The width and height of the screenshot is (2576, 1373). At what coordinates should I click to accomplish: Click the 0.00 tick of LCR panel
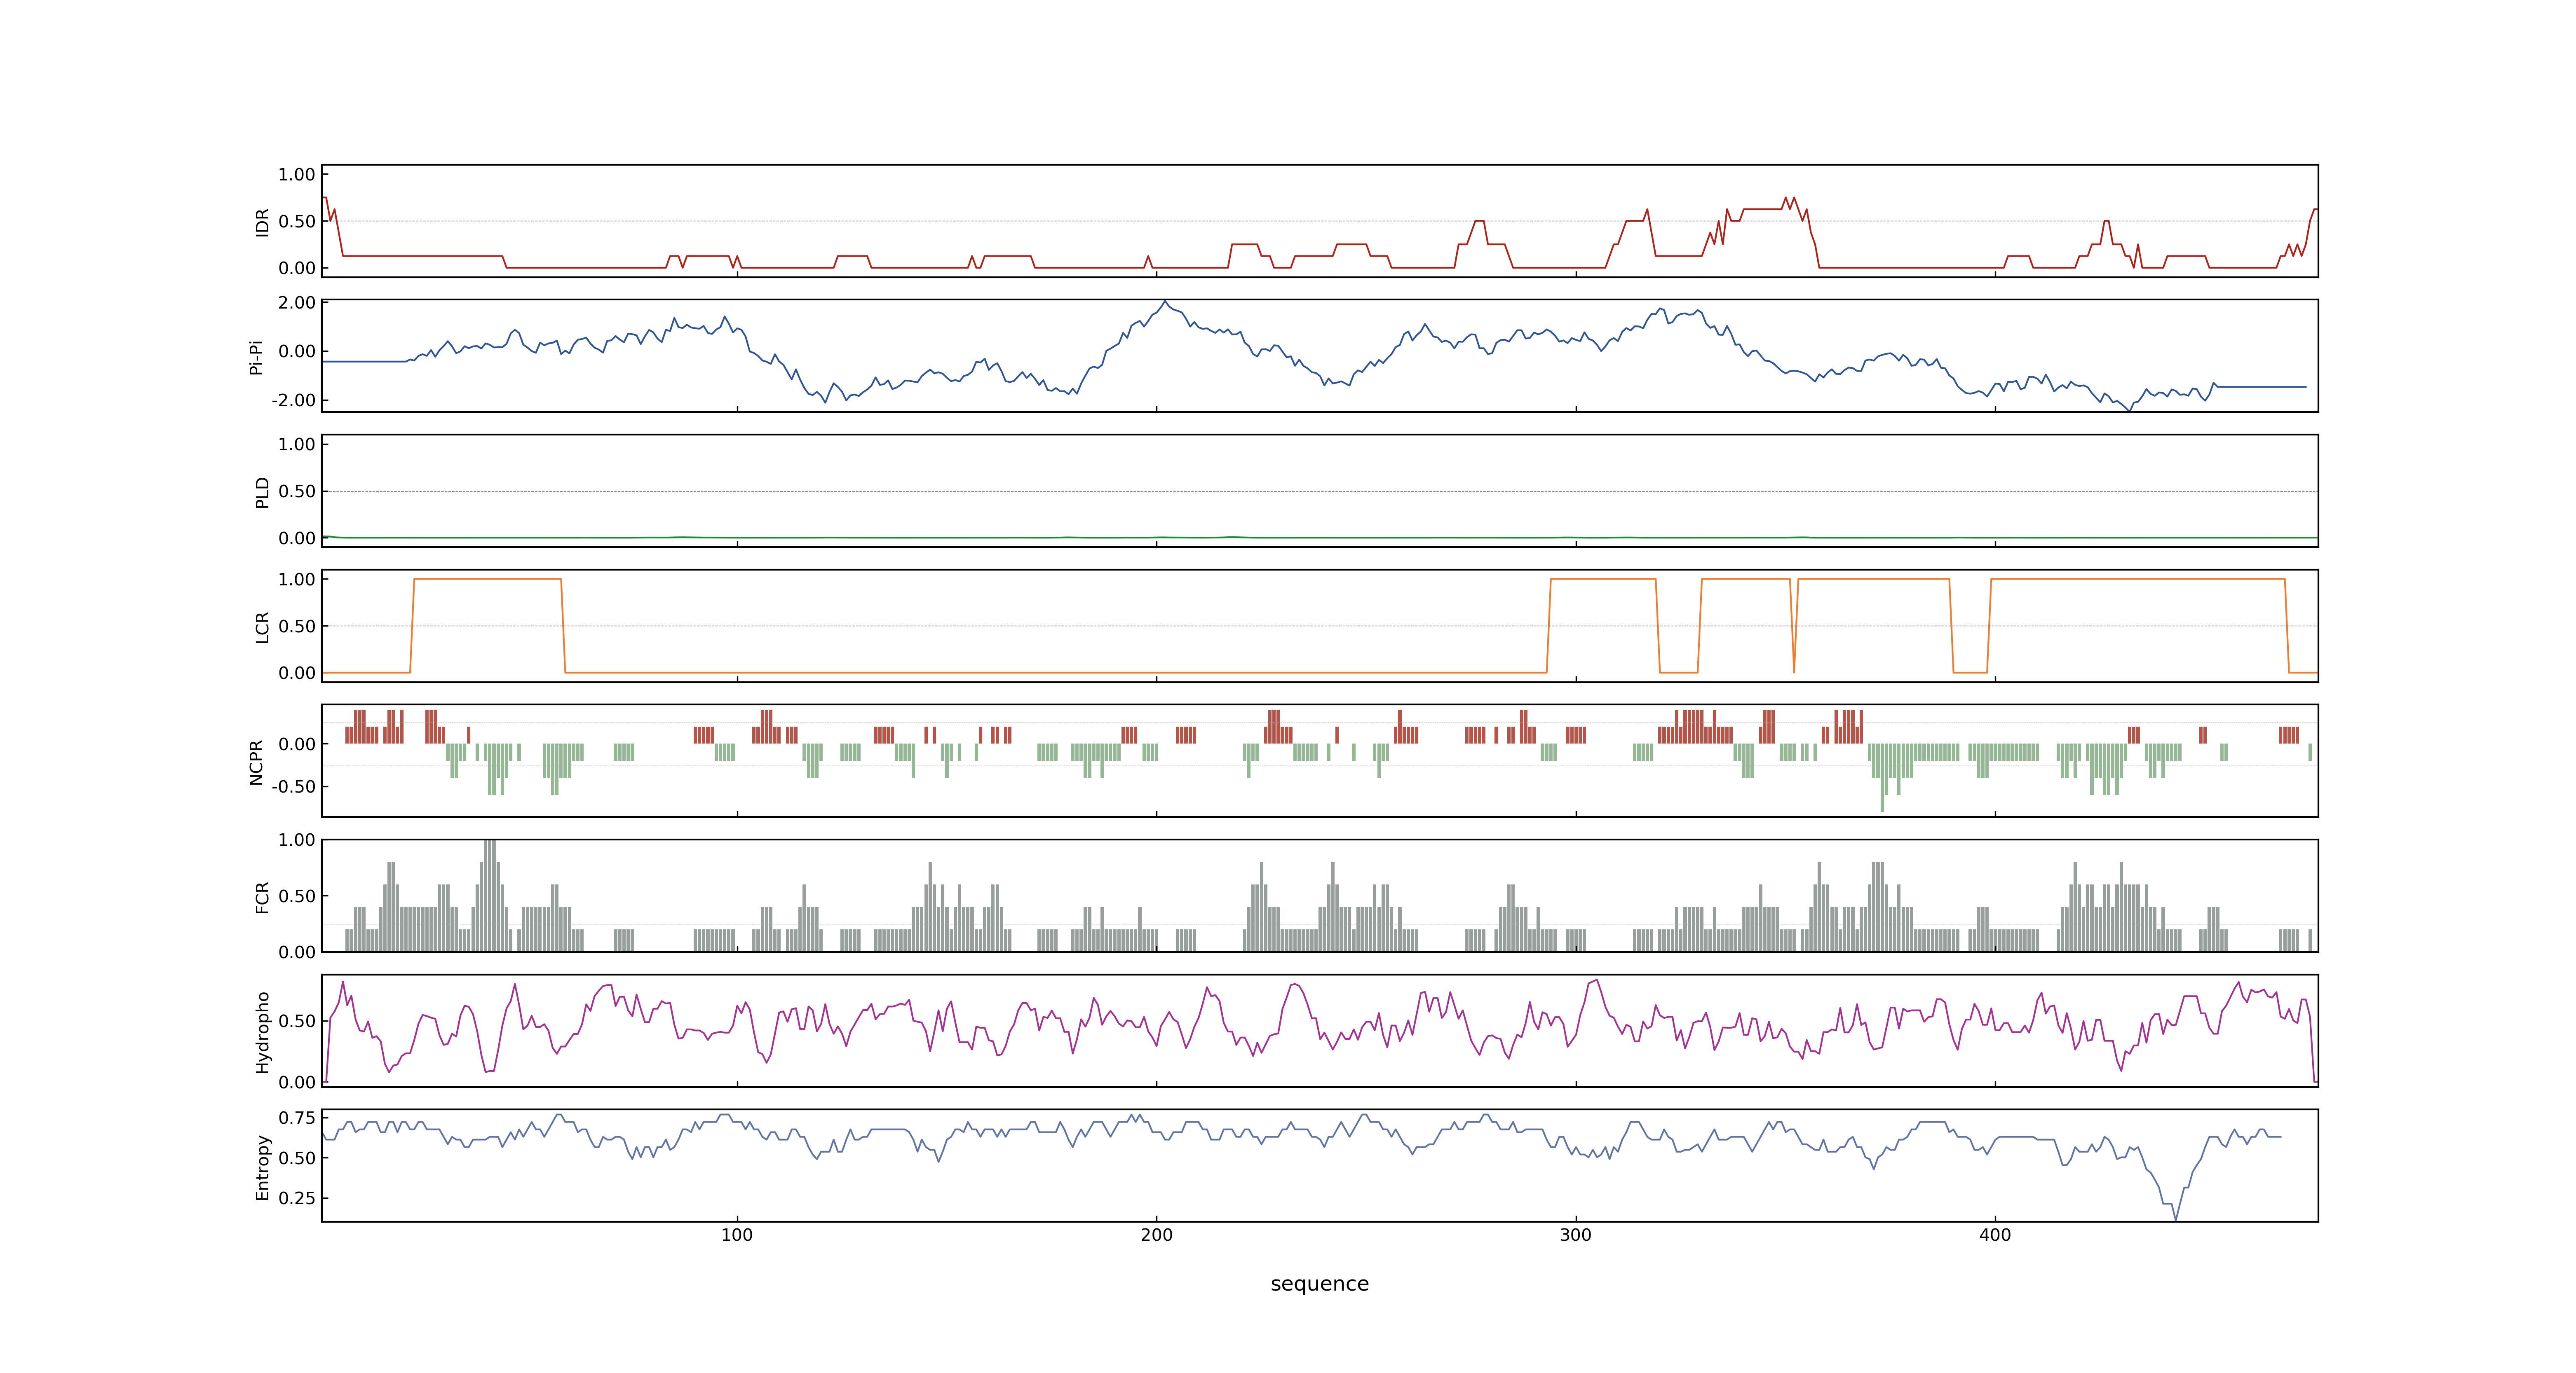pyautogui.click(x=297, y=673)
